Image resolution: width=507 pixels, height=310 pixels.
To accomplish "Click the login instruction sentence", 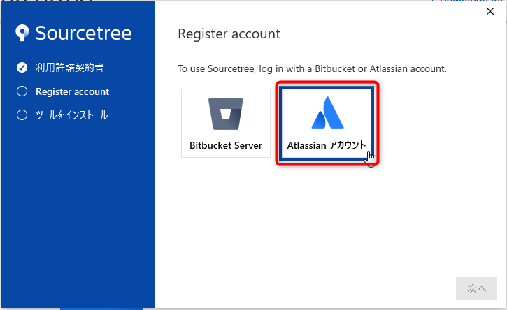I will (x=312, y=69).
